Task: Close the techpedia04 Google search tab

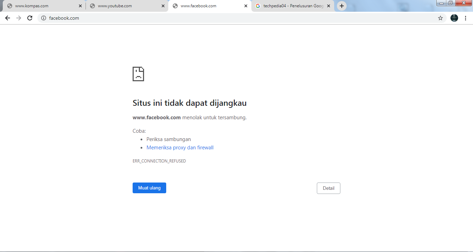Action: pos(329,6)
